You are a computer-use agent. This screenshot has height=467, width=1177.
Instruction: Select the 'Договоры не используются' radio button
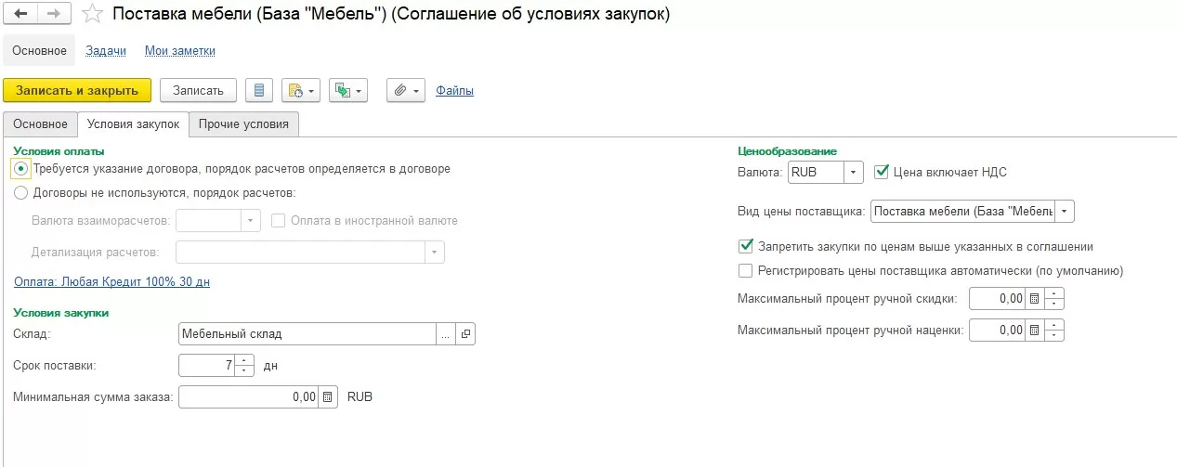(x=21, y=193)
